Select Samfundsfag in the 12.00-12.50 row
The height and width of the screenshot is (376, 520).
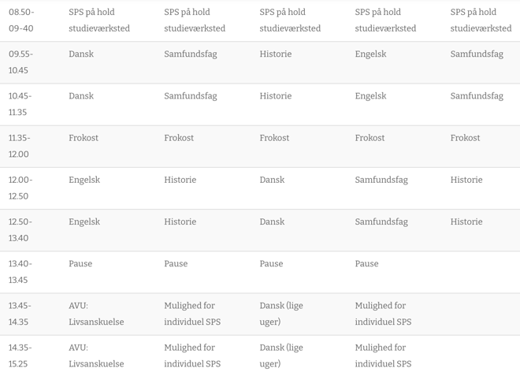tap(381, 180)
